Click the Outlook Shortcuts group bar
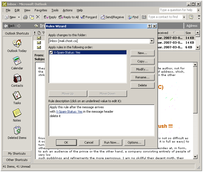 coord(17,33)
